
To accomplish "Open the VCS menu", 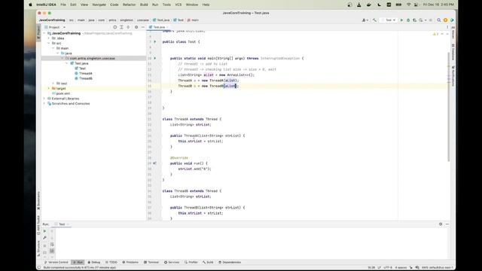I will pos(178,5).
